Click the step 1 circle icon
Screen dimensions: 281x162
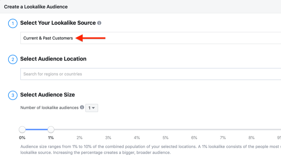tap(13, 23)
